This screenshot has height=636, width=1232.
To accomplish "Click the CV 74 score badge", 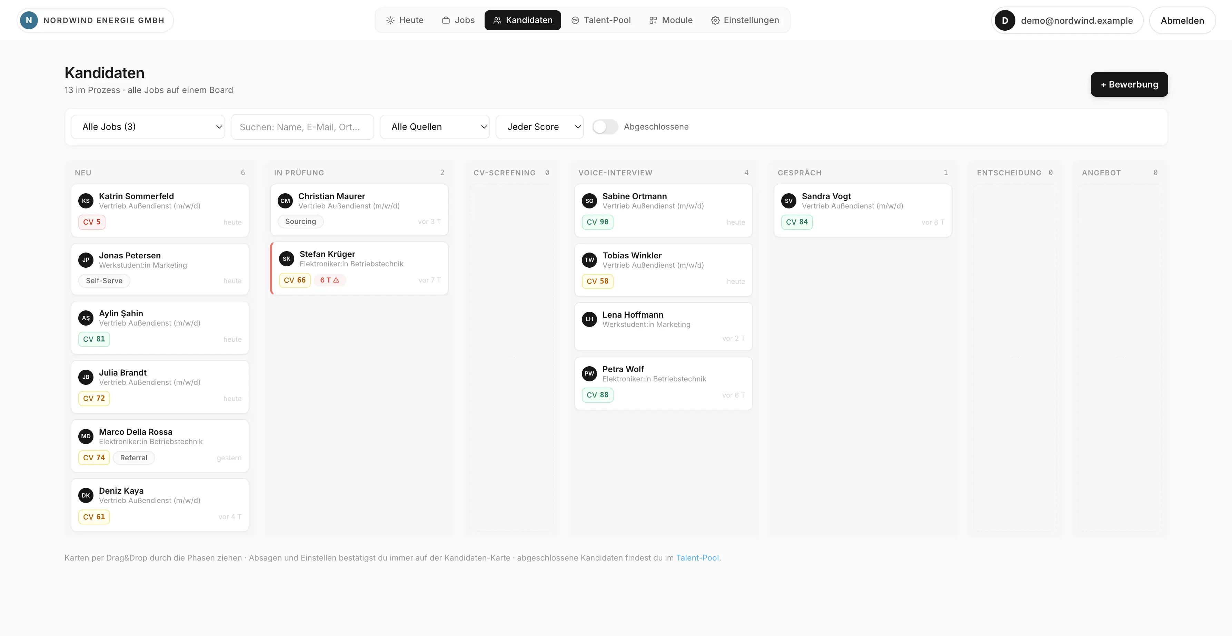I will point(94,457).
